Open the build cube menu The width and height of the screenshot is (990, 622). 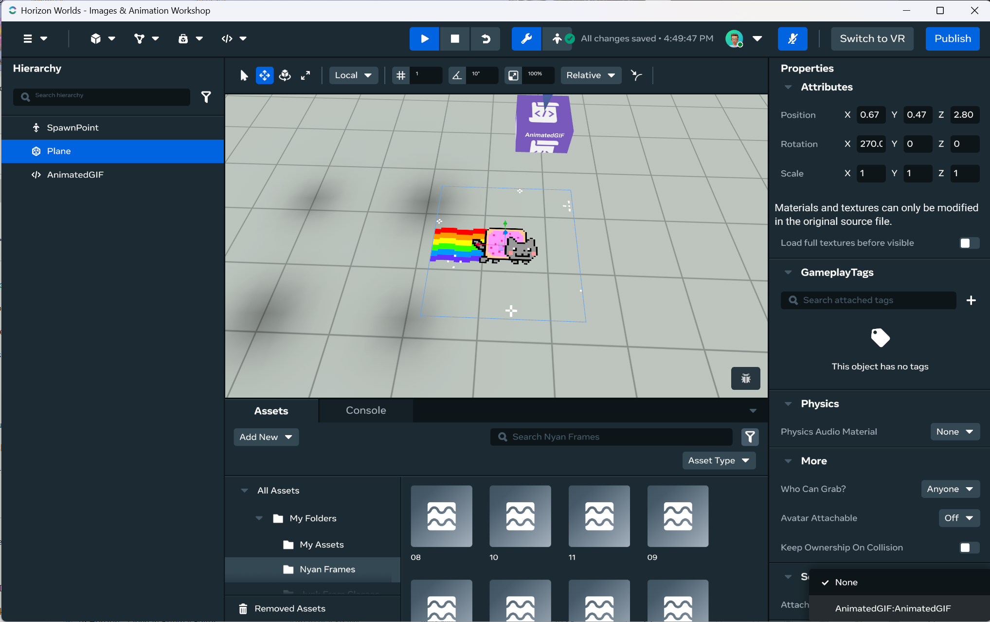coord(103,39)
